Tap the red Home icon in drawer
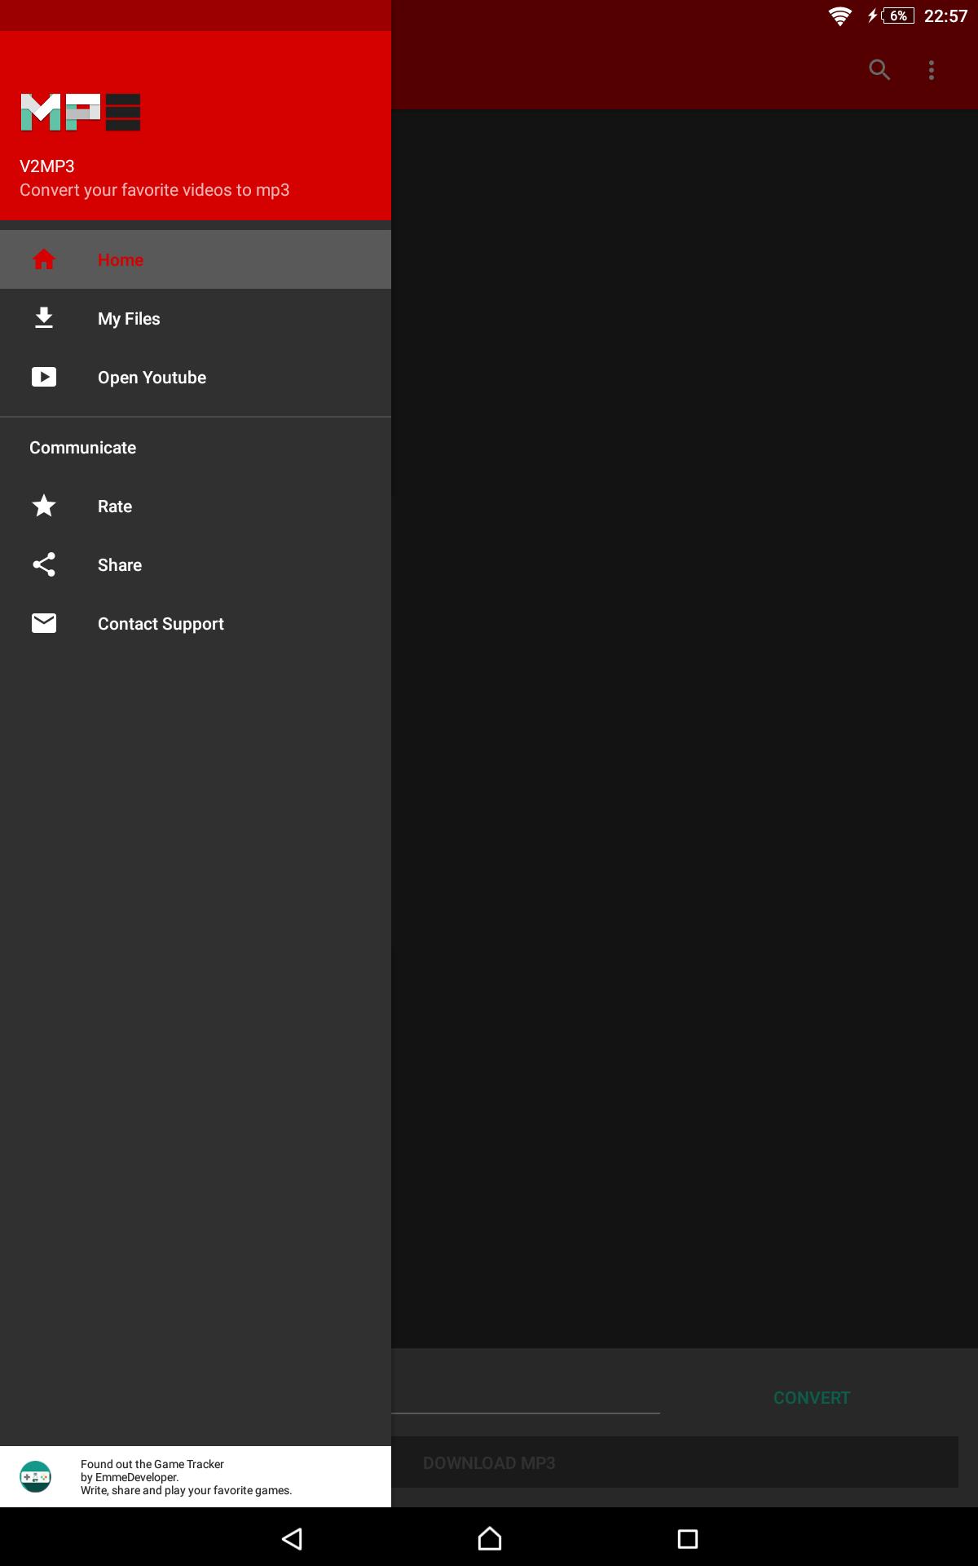 pos(44,259)
